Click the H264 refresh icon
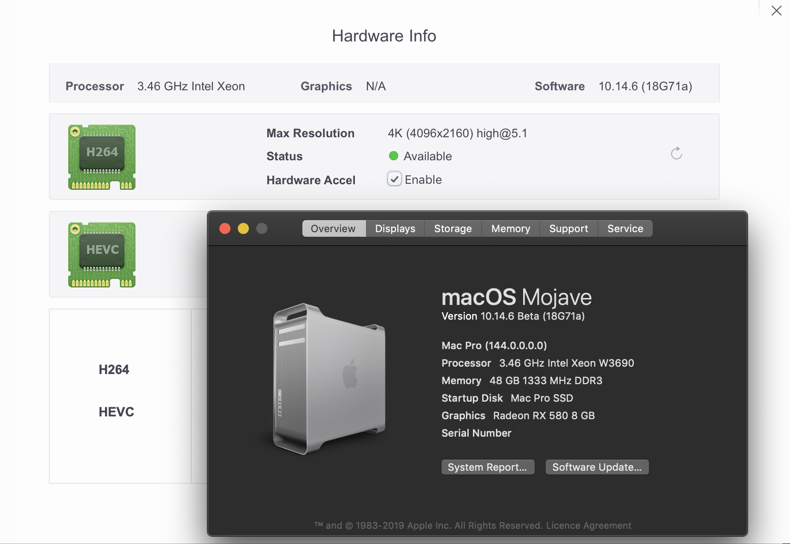The width and height of the screenshot is (790, 544). [x=676, y=153]
